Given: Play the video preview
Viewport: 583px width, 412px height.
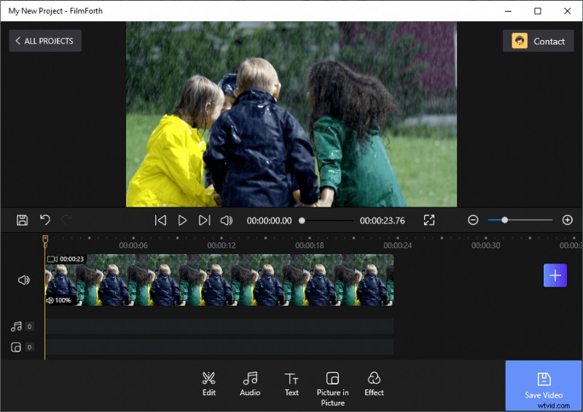Looking at the screenshot, I should tap(183, 221).
